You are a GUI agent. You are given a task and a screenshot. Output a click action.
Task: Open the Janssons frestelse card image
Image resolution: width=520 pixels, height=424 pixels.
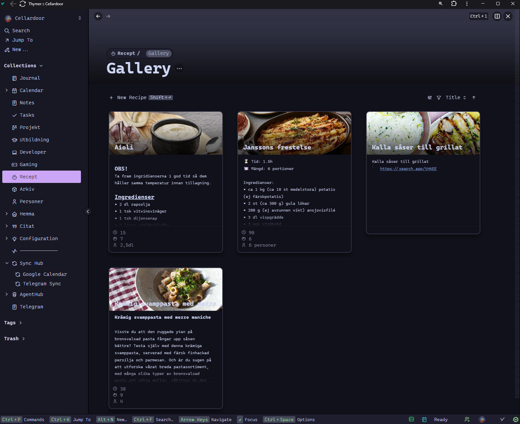(x=294, y=133)
